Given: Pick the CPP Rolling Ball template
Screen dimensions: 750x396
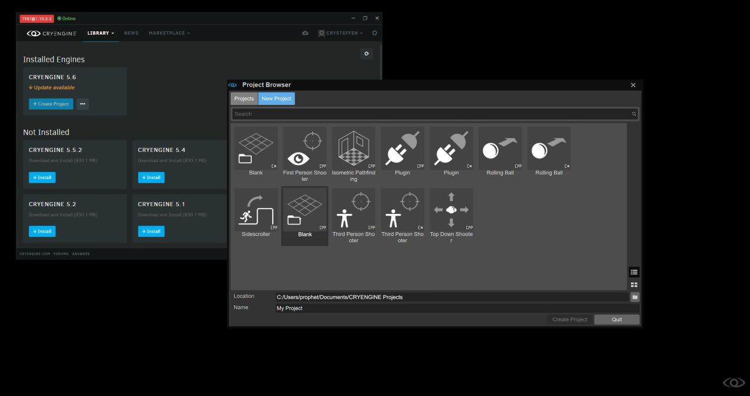Looking at the screenshot, I should pos(500,151).
